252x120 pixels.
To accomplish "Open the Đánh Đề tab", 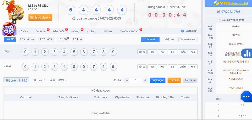I will coord(41,31).
